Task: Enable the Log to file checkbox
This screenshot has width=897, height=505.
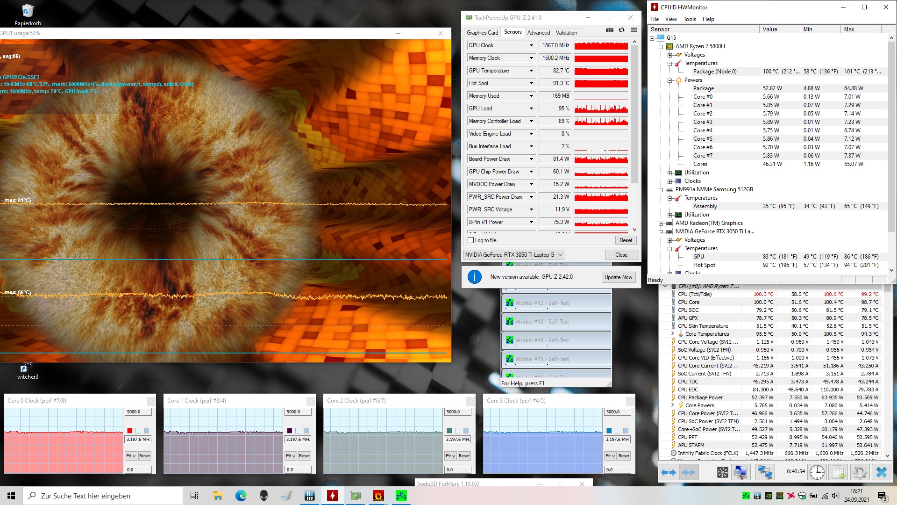Action: 471,240
